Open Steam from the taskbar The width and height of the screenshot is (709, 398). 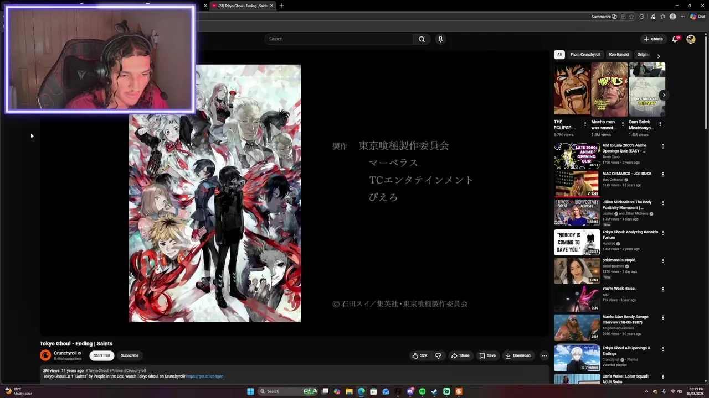click(x=434, y=391)
